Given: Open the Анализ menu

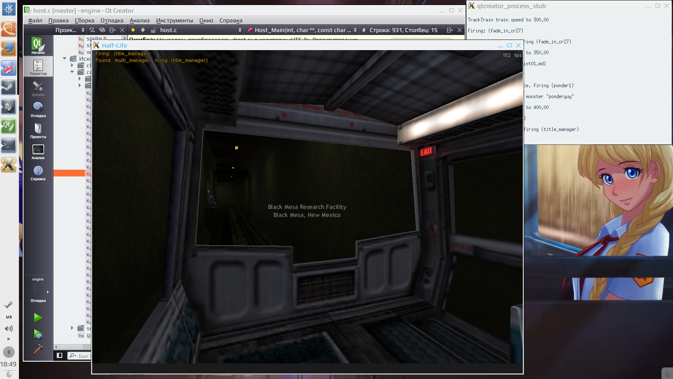Looking at the screenshot, I should 140,20.
